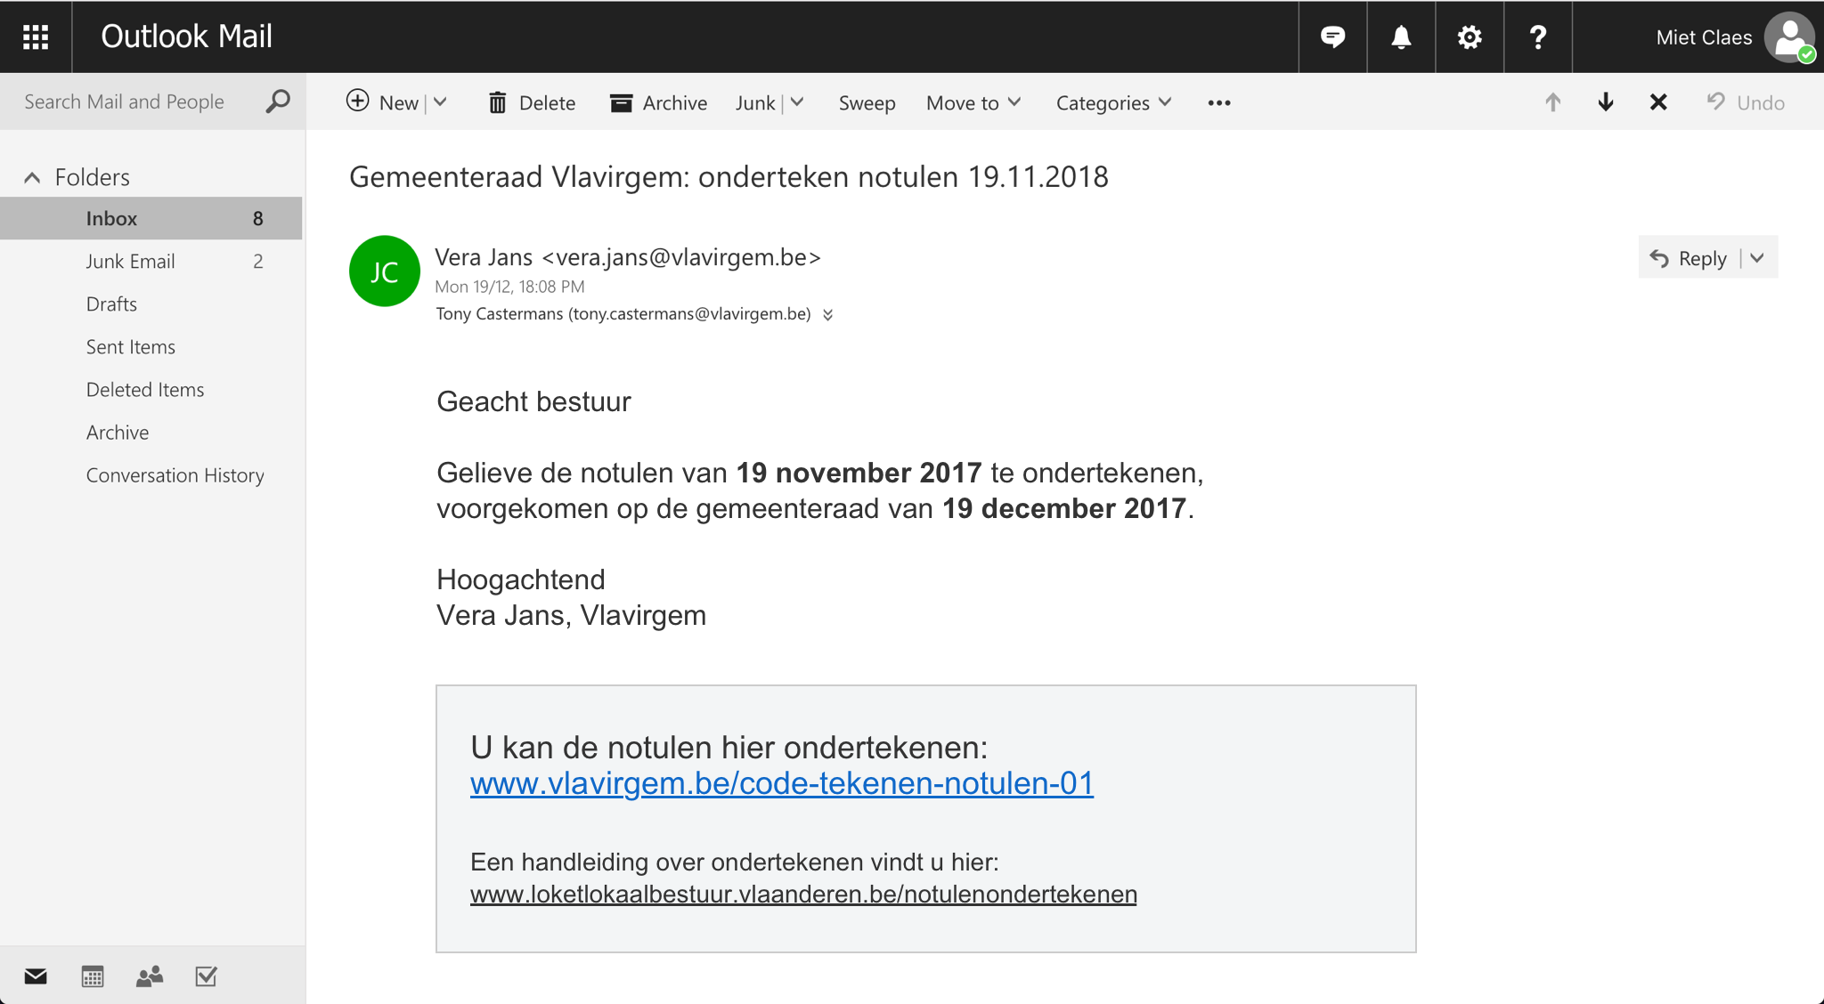Open the app launcher grid icon

coord(36,36)
